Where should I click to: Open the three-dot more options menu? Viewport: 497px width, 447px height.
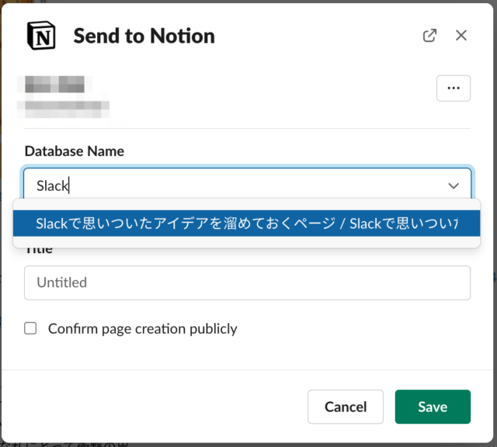(x=454, y=88)
